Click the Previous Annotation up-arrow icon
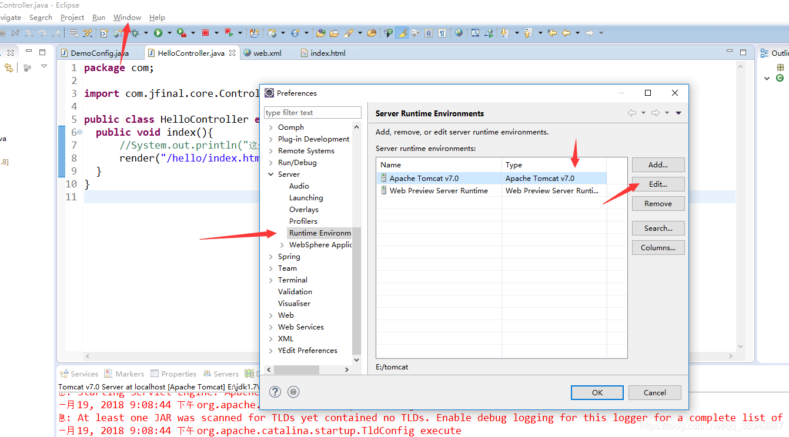 [527, 33]
